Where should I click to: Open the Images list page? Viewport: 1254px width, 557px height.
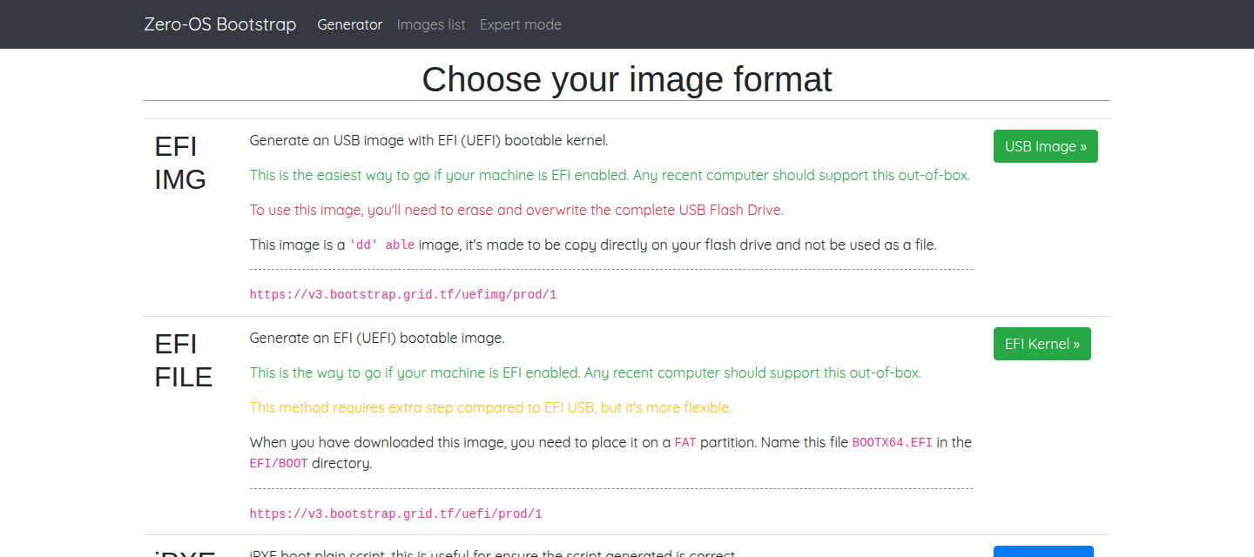point(431,24)
